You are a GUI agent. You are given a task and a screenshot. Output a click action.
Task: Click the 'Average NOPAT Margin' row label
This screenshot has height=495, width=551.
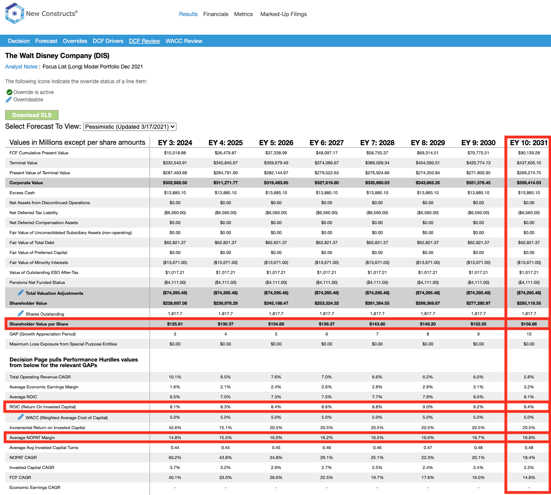coord(32,438)
